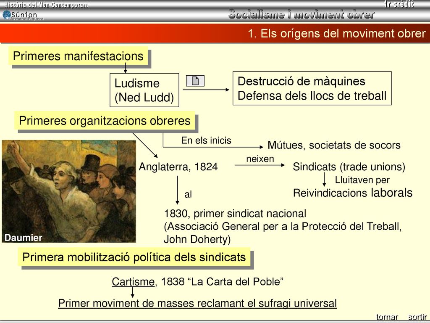The height and width of the screenshot is (323, 430).
Task: Click 'Mútues, societats de socors' text
Action: 334,145
